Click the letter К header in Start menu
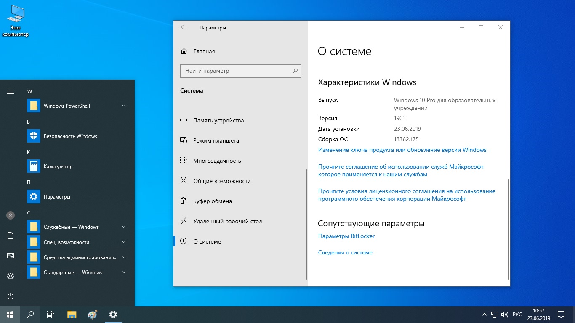This screenshot has width=575, height=323. coord(29,152)
